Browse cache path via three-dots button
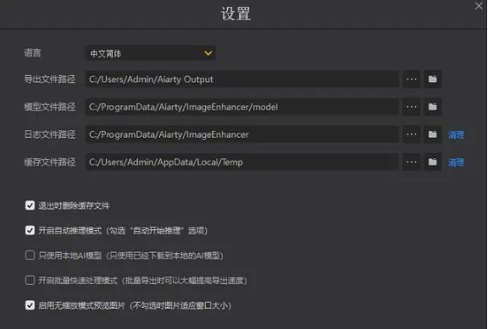This screenshot has height=329, width=488. point(412,162)
